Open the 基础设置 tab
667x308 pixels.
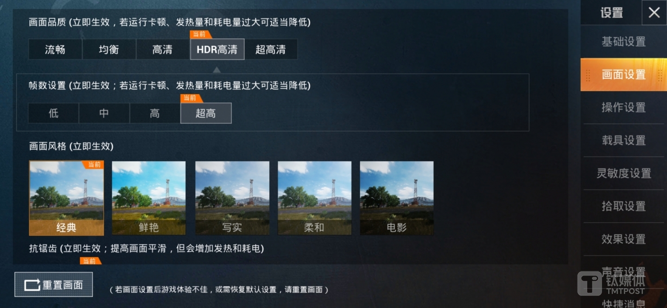623,42
